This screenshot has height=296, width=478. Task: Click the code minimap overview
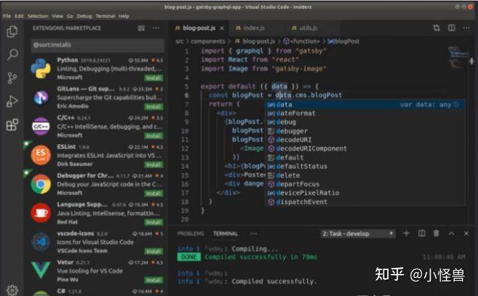click(458, 57)
